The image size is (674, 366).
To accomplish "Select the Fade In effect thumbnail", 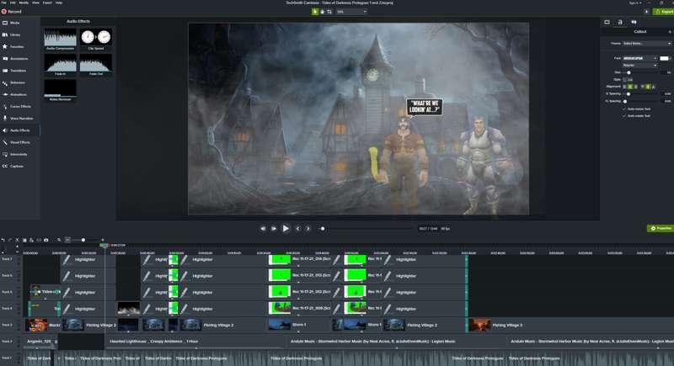I will 60,65.
